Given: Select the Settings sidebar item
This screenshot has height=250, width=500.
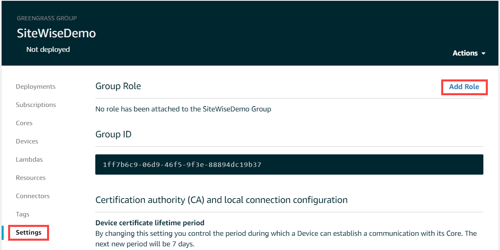Looking at the screenshot, I should pos(29,233).
